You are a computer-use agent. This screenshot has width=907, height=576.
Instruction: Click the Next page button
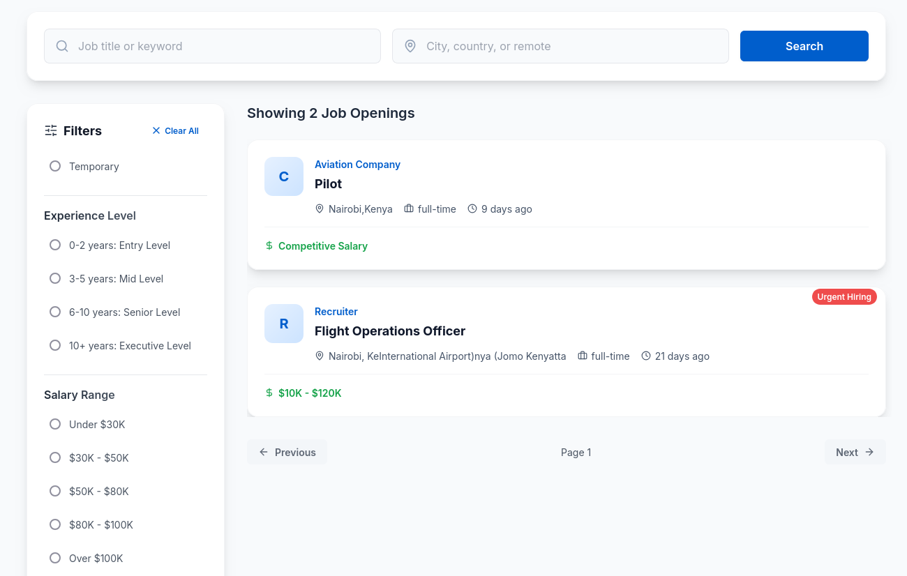pyautogui.click(x=855, y=452)
